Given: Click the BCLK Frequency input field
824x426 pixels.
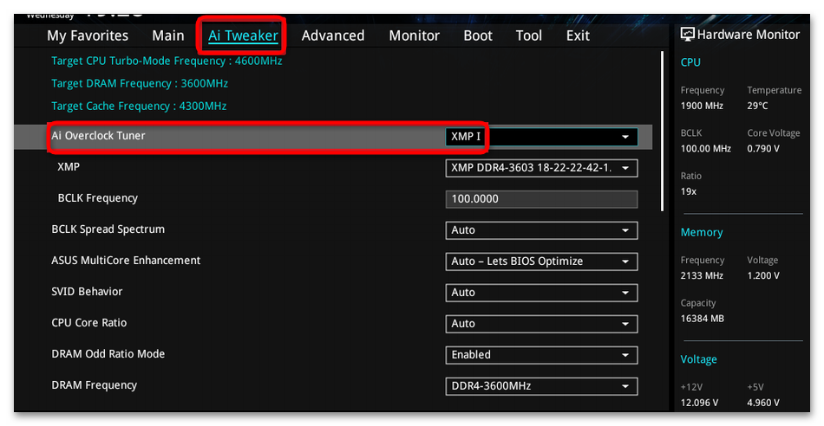Looking at the screenshot, I should [x=541, y=199].
